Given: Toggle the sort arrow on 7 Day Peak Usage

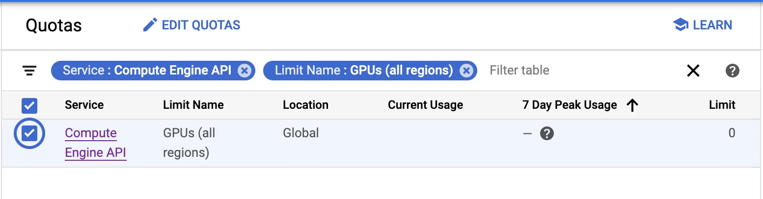Looking at the screenshot, I should 632,105.
